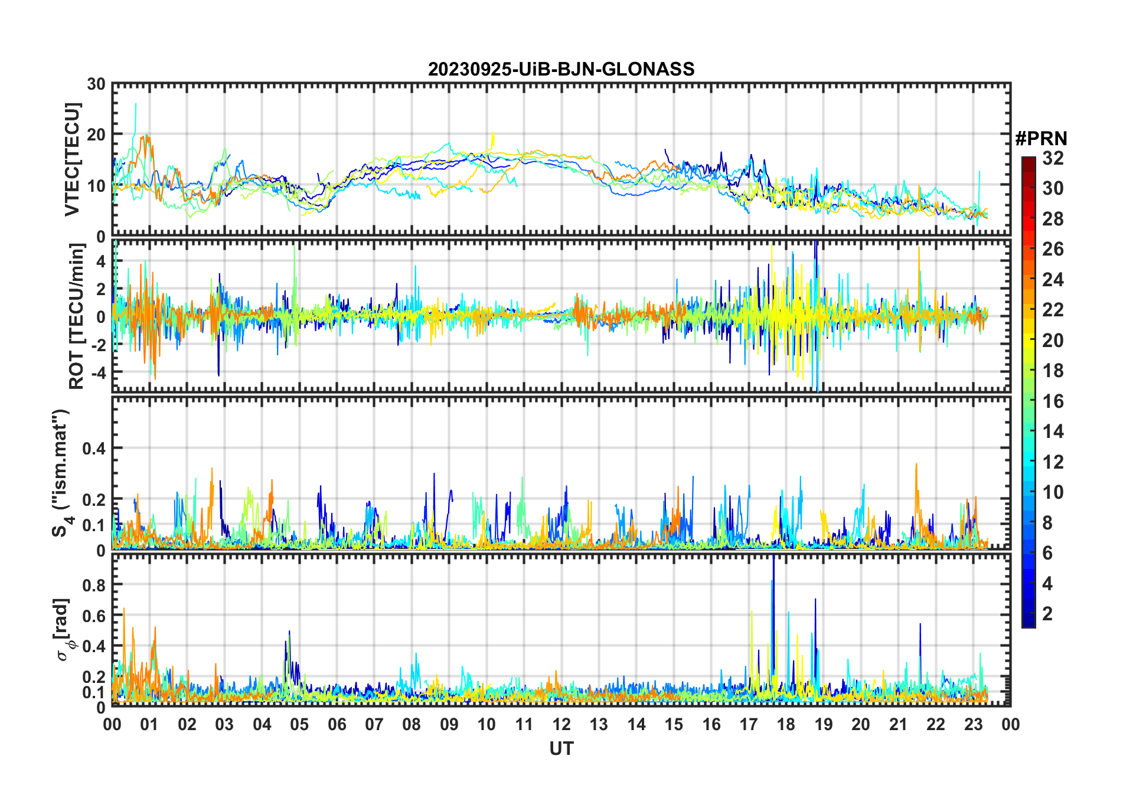Click colorbar tick label 16
The width and height of the screenshot is (1123, 785).
point(1053,401)
